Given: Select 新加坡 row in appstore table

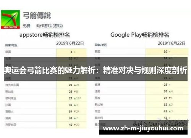Looking at the screenshot, I should tap(46, 91).
